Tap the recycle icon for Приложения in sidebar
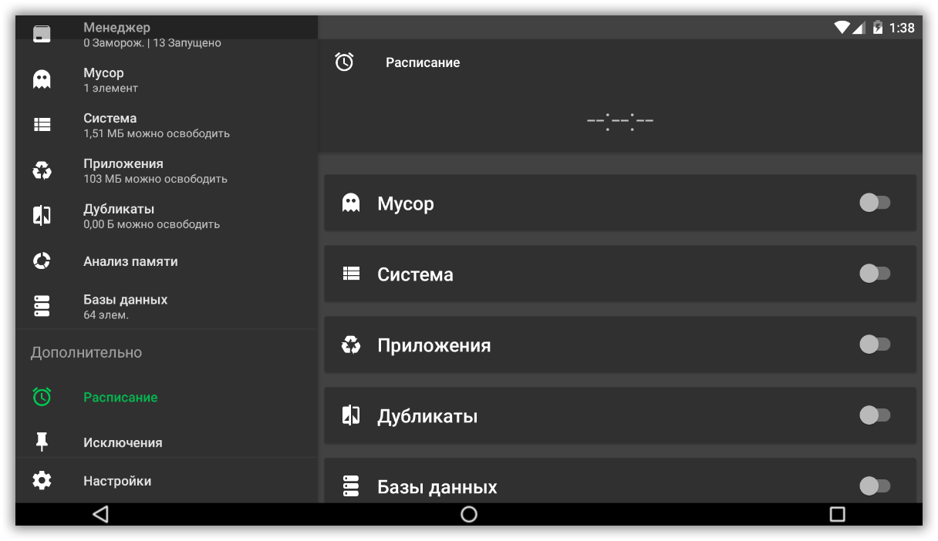938x541 pixels. click(42, 170)
